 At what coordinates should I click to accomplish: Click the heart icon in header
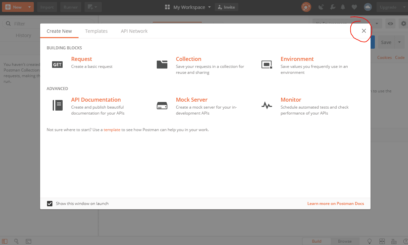[354, 7]
